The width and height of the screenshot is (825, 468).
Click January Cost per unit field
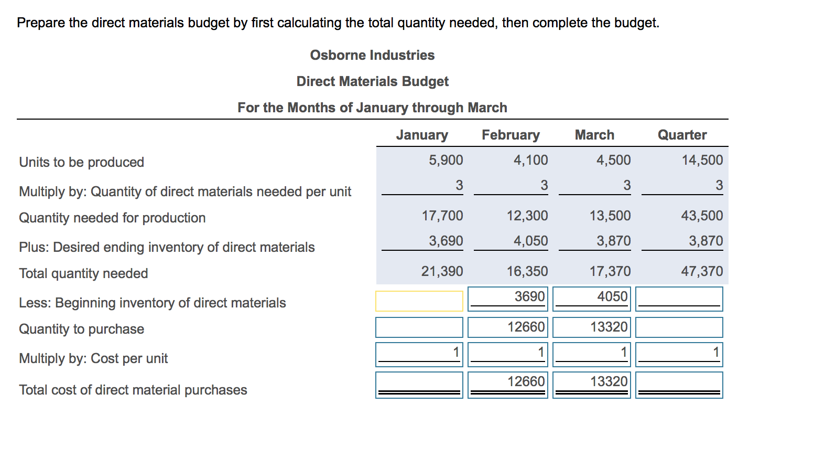[x=419, y=354]
